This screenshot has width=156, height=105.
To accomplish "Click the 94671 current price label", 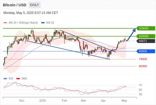I will tap(146, 41).
